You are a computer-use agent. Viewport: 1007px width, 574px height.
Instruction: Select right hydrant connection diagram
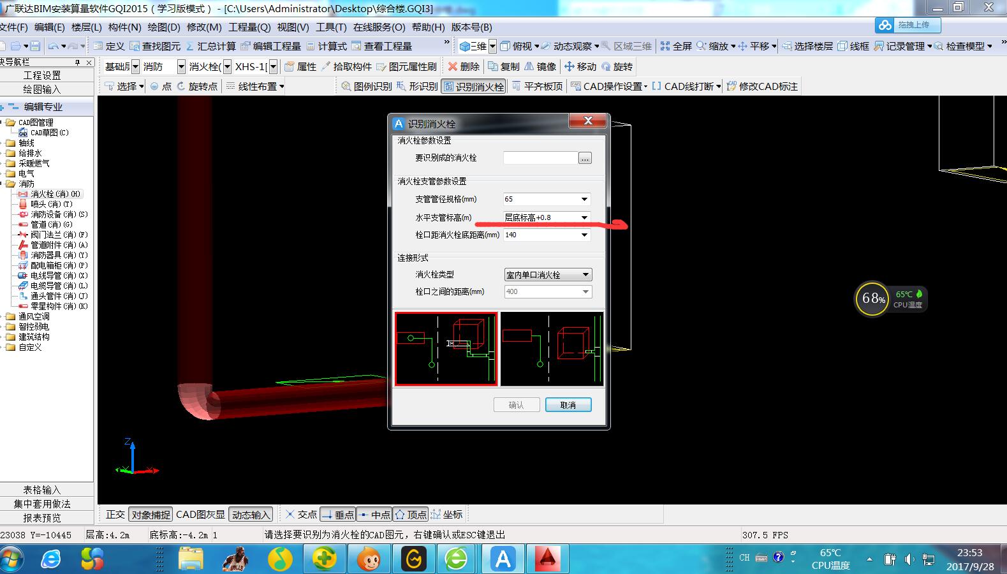[552, 349]
